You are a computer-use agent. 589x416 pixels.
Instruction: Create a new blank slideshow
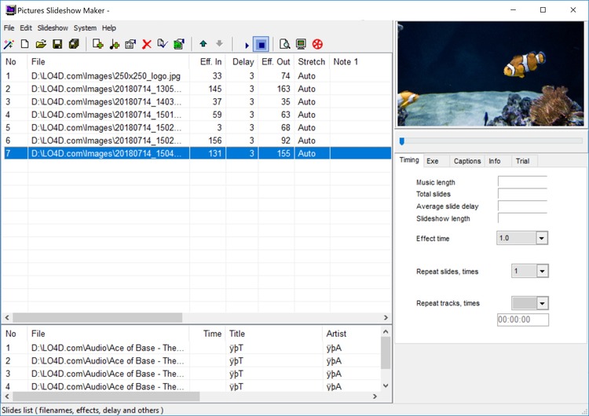[25, 44]
